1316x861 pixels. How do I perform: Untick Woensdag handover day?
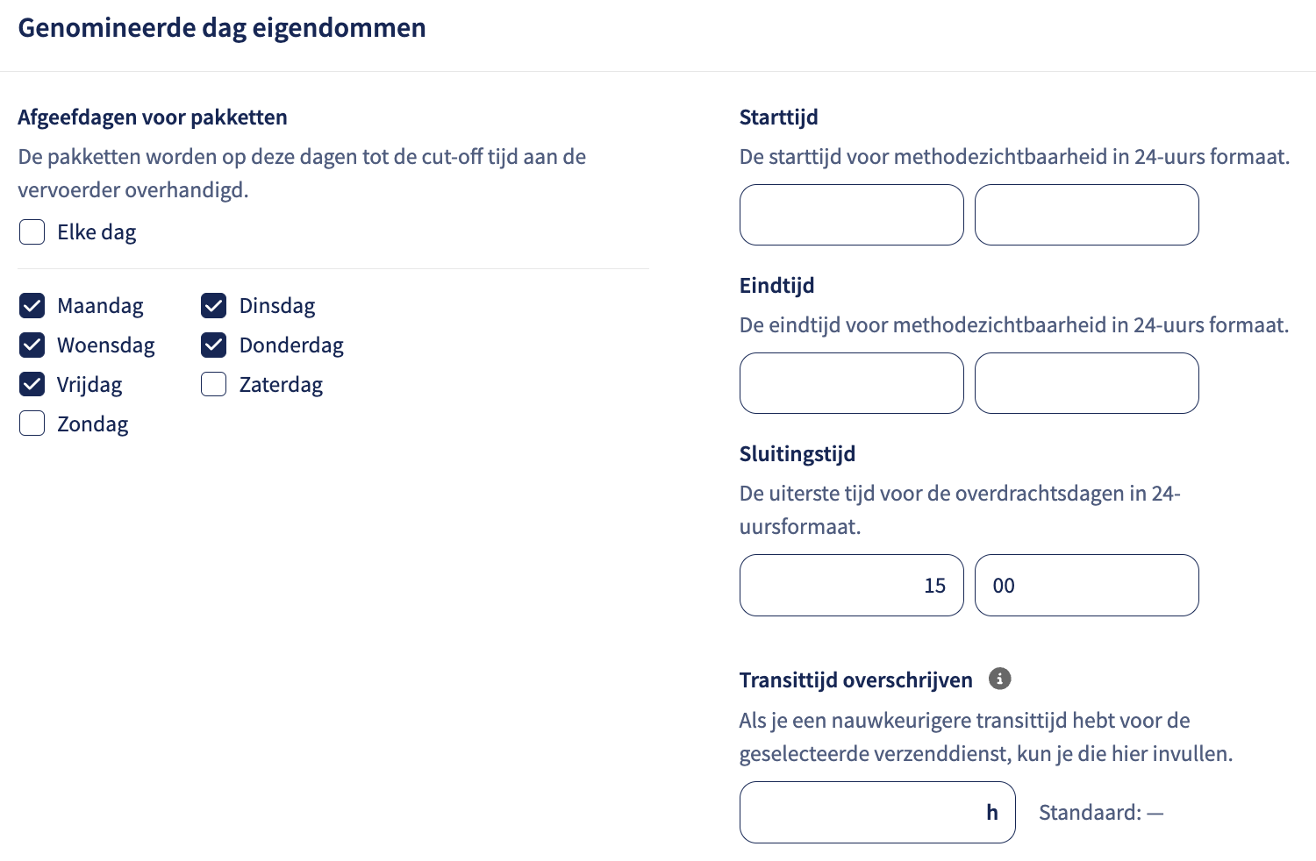click(32, 345)
